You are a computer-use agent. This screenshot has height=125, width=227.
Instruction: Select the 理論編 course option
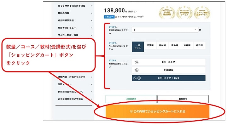pos(150,45)
